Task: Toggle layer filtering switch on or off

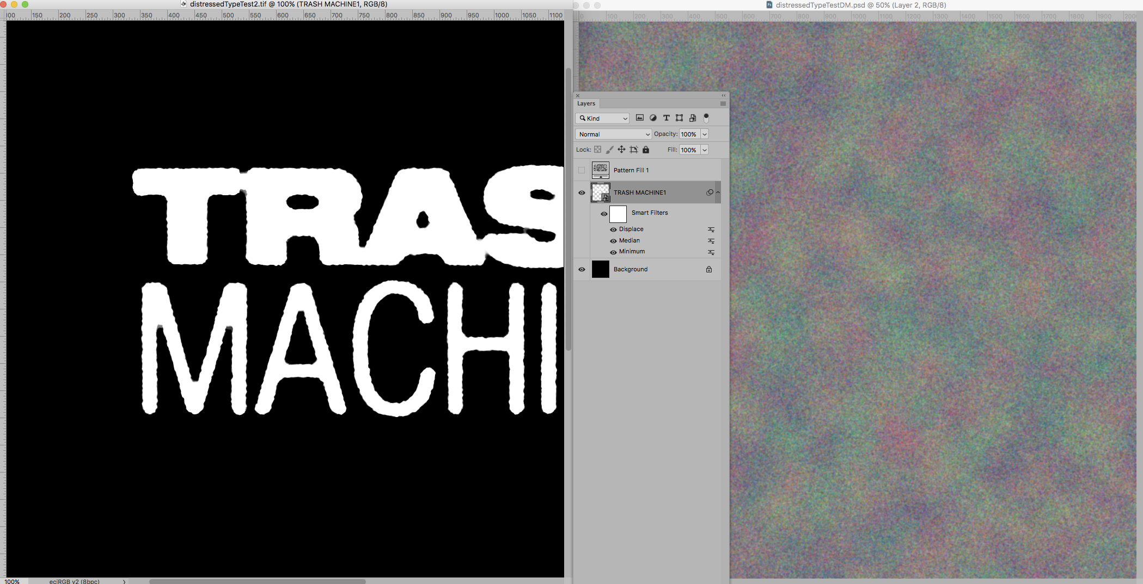Action: [x=706, y=118]
